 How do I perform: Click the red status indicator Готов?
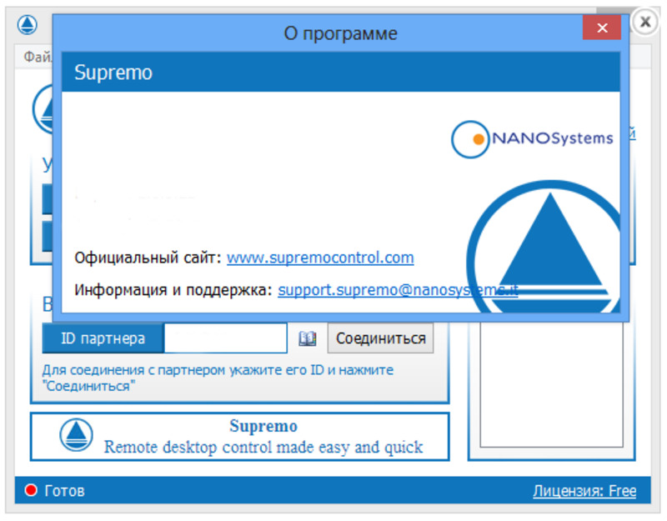[x=31, y=490]
